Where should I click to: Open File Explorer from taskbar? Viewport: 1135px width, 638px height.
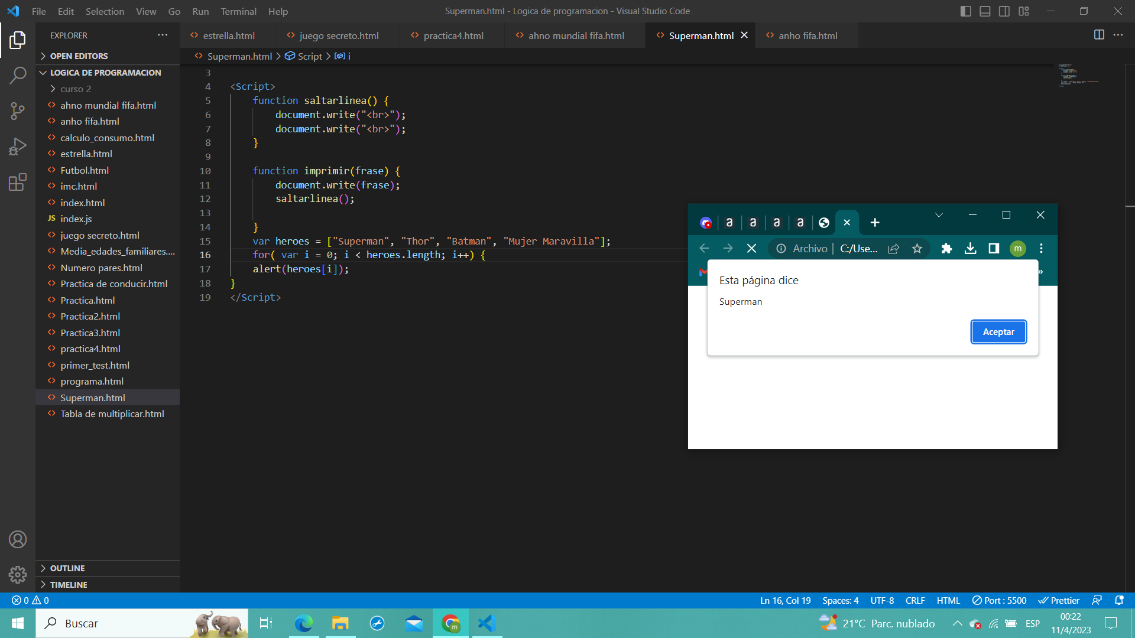pos(340,623)
